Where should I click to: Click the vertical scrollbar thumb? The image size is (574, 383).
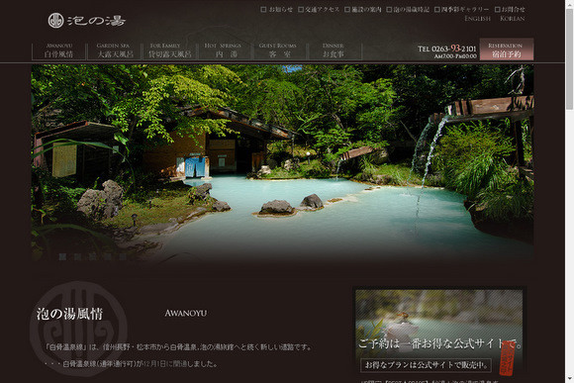click(569, 58)
